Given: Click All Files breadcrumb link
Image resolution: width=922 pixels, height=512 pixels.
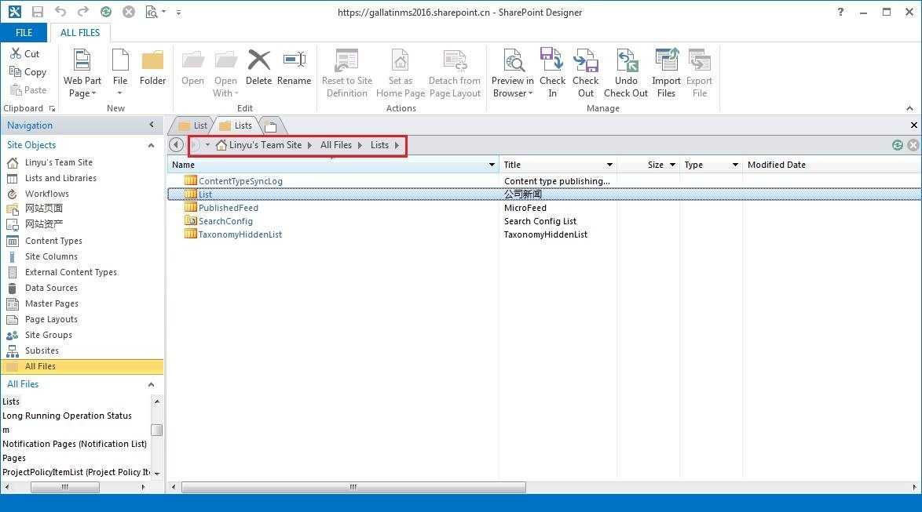Looking at the screenshot, I should [x=336, y=145].
